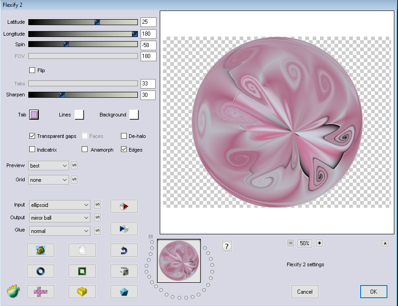Image resolution: width=398 pixels, height=306 pixels.
Task: Click the blue undo arrow button
Action: coord(124,250)
